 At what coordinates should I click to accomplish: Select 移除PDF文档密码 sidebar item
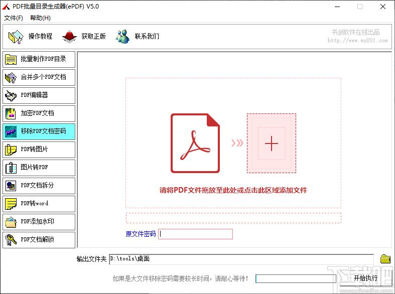(x=39, y=131)
